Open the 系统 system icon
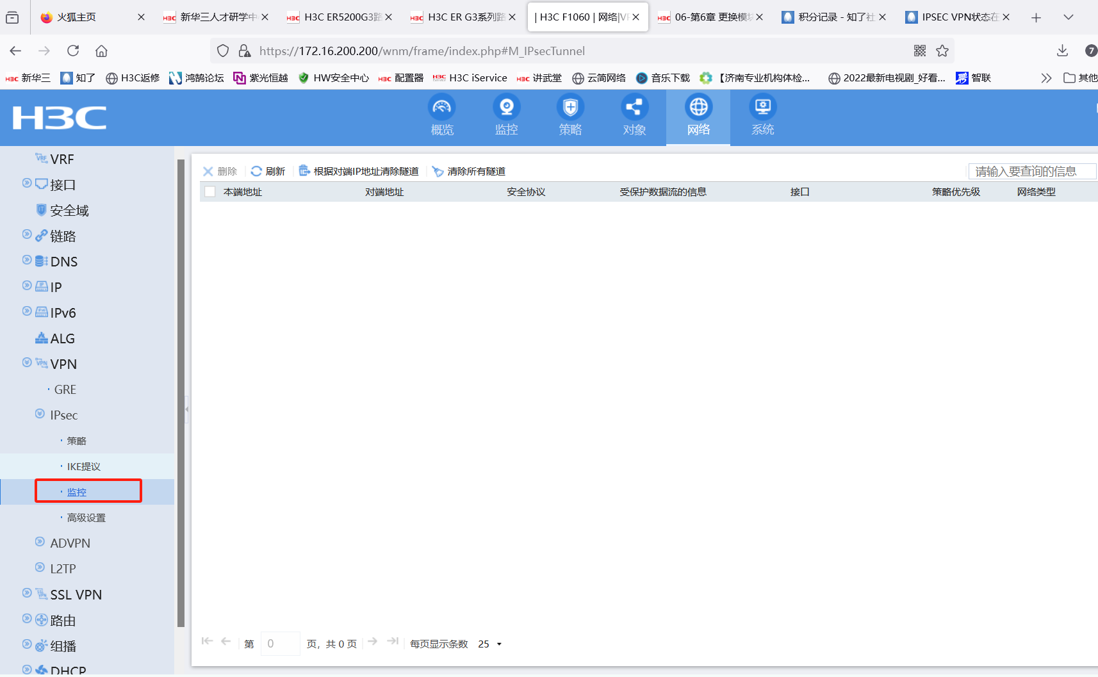 coord(762,107)
